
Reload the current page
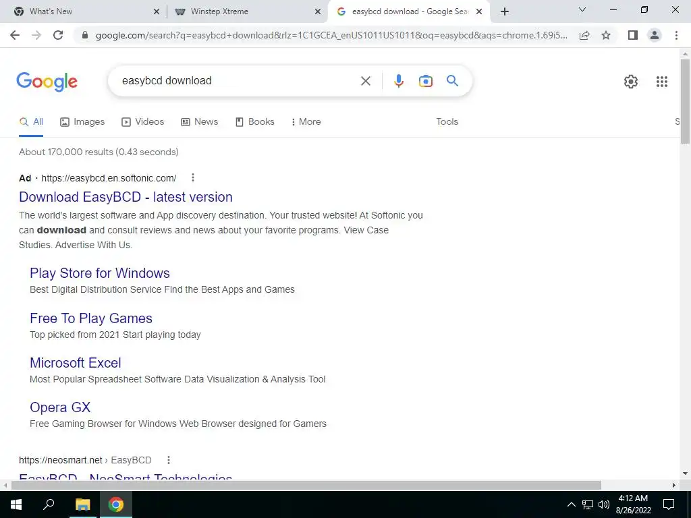[x=58, y=35]
